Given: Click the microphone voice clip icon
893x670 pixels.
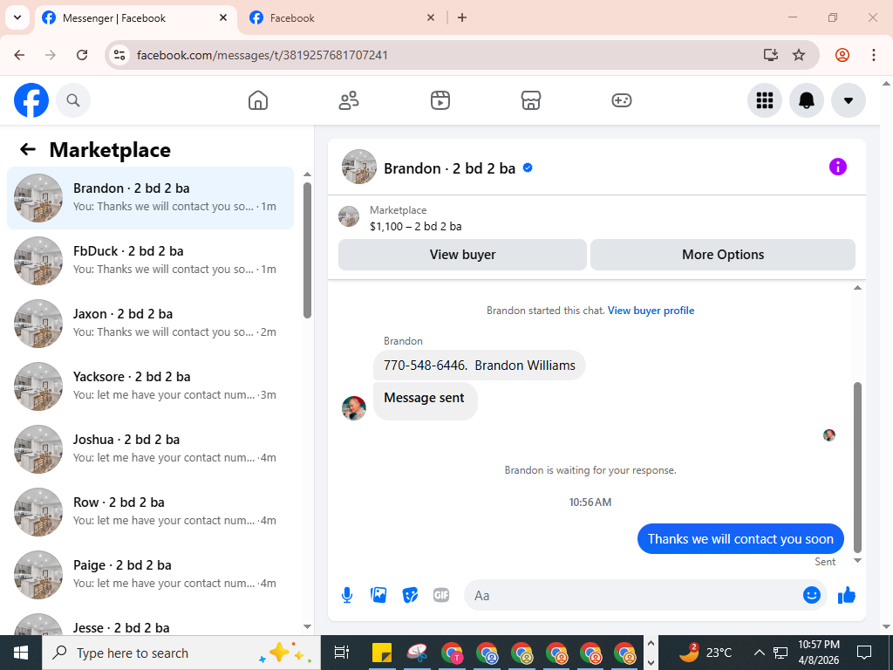Looking at the screenshot, I should (x=347, y=595).
